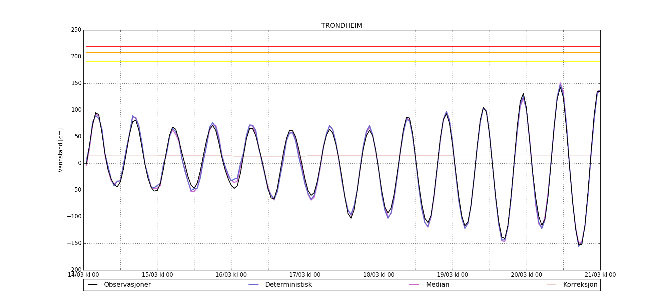Viewport: 667px width, 300px height.
Task: Click the red horizontal threshold line
Action: 342,46
